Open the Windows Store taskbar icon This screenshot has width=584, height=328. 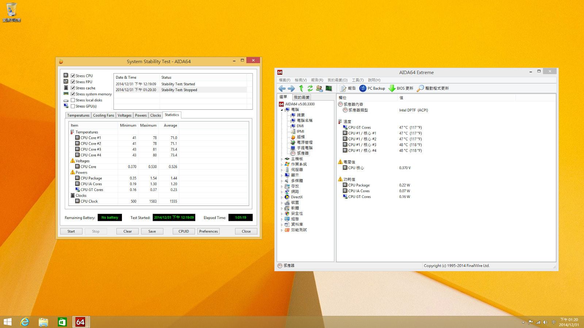coord(62,322)
